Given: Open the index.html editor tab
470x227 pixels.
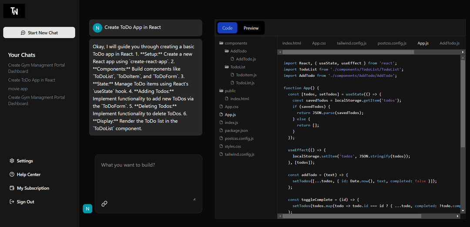Looking at the screenshot, I should 291,43.
